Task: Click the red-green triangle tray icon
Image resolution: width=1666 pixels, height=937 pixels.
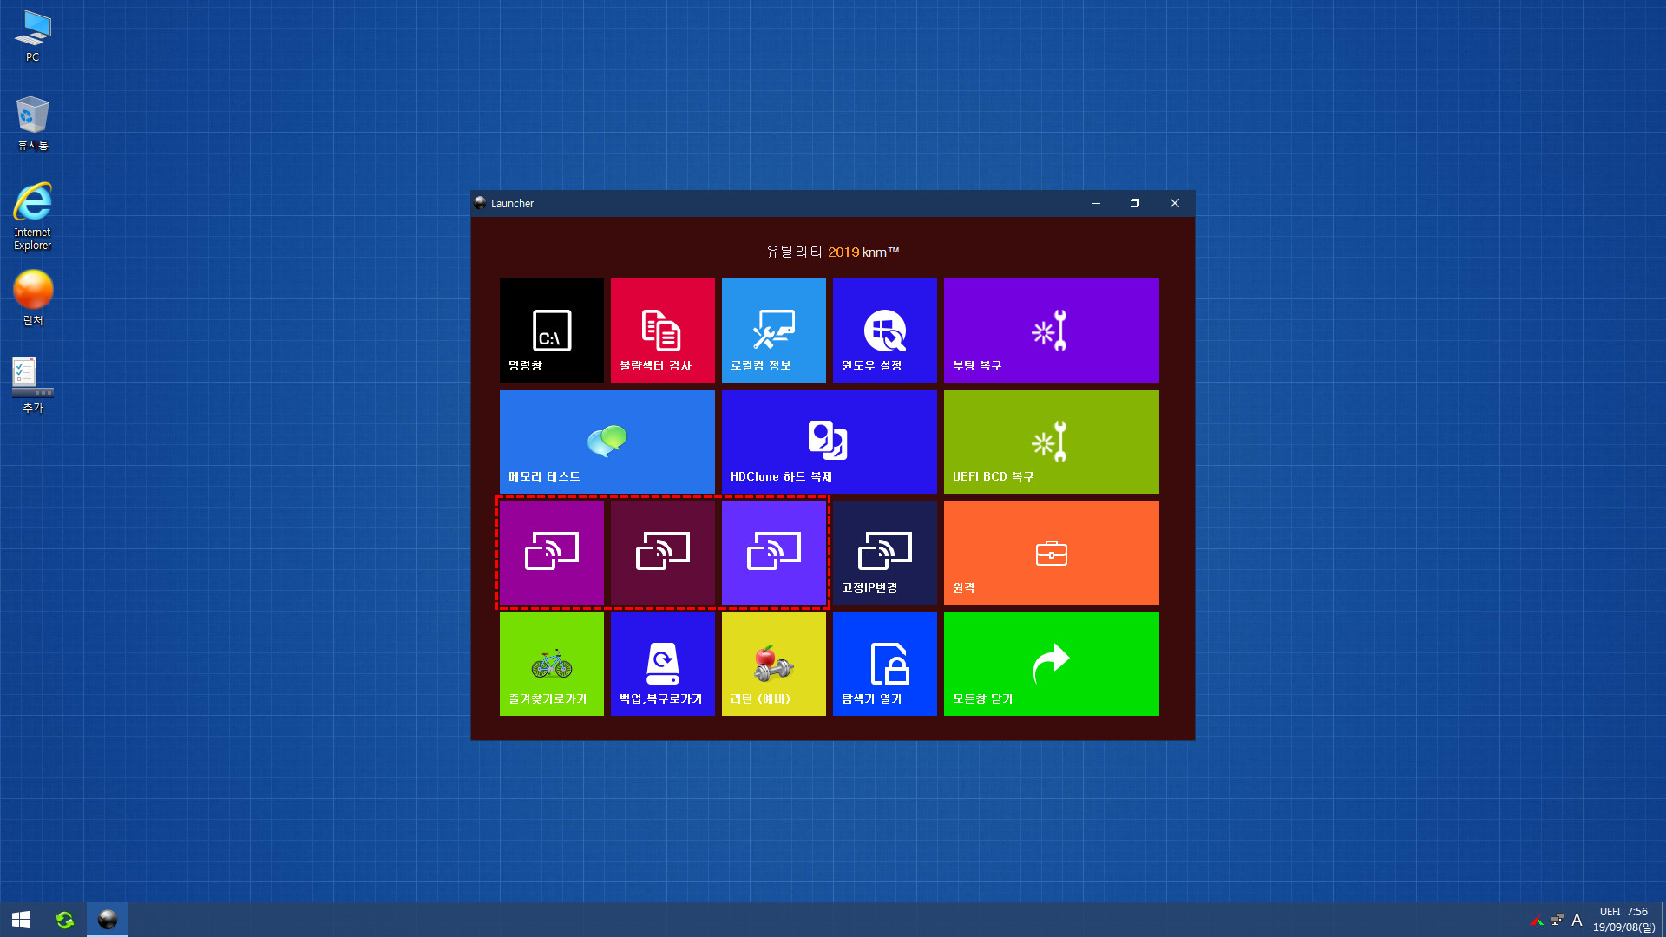Action: (x=1537, y=920)
